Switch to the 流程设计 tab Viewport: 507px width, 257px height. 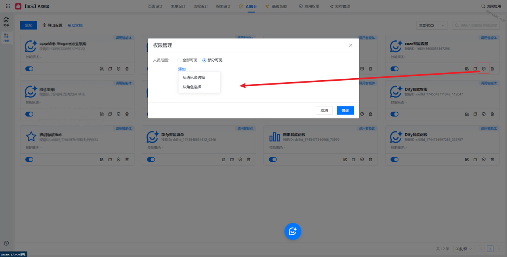(x=201, y=6)
